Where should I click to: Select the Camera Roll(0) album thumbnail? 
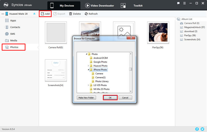(56, 33)
